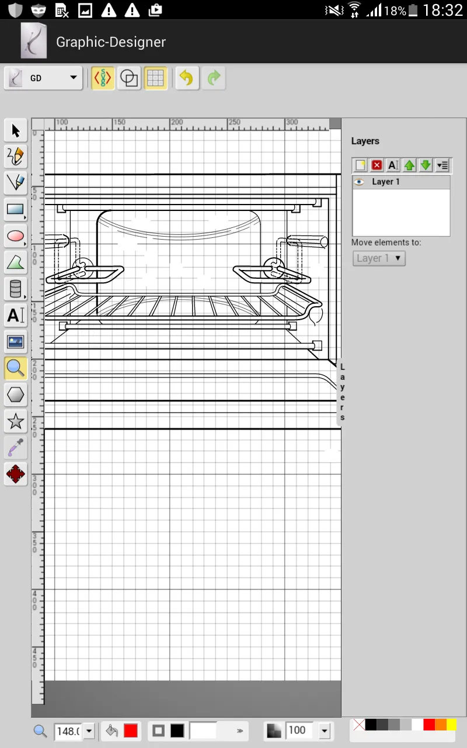The image size is (467, 748).
Task: Select the insert image tool
Action: 16,342
